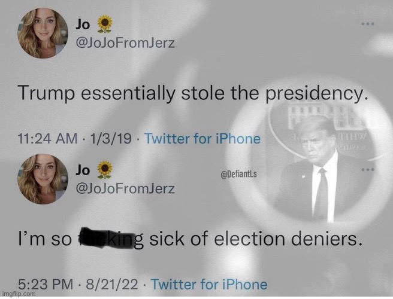Click the display name Jo on the 2022 tweet
393x299 pixels.
pyautogui.click(x=84, y=171)
